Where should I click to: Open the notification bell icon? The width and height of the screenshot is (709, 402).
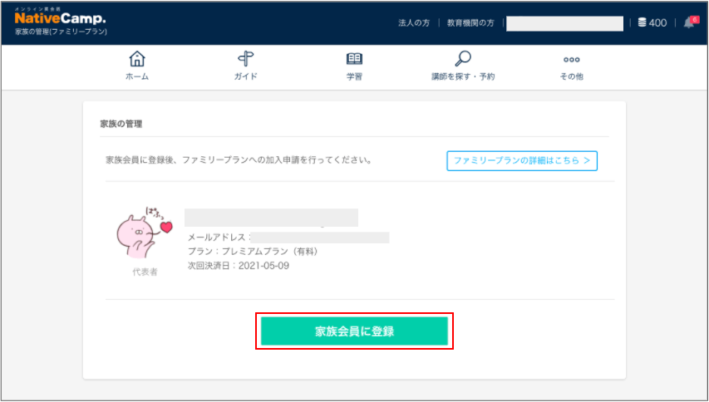[x=690, y=22]
